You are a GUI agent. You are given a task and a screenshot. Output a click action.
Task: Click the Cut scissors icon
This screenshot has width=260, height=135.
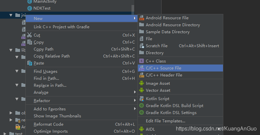coord(29,35)
